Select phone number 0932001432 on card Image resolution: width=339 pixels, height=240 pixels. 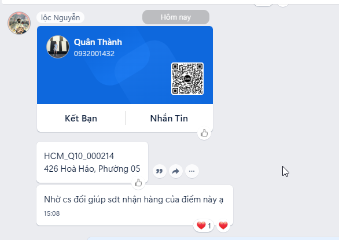pos(94,53)
